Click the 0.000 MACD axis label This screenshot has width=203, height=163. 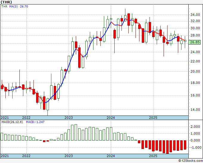click(195, 141)
